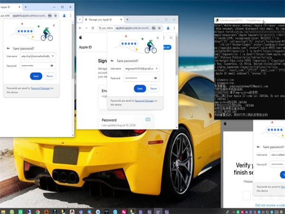
Task: Bookmark the page in the left Chrome window
Action: tap(56, 15)
